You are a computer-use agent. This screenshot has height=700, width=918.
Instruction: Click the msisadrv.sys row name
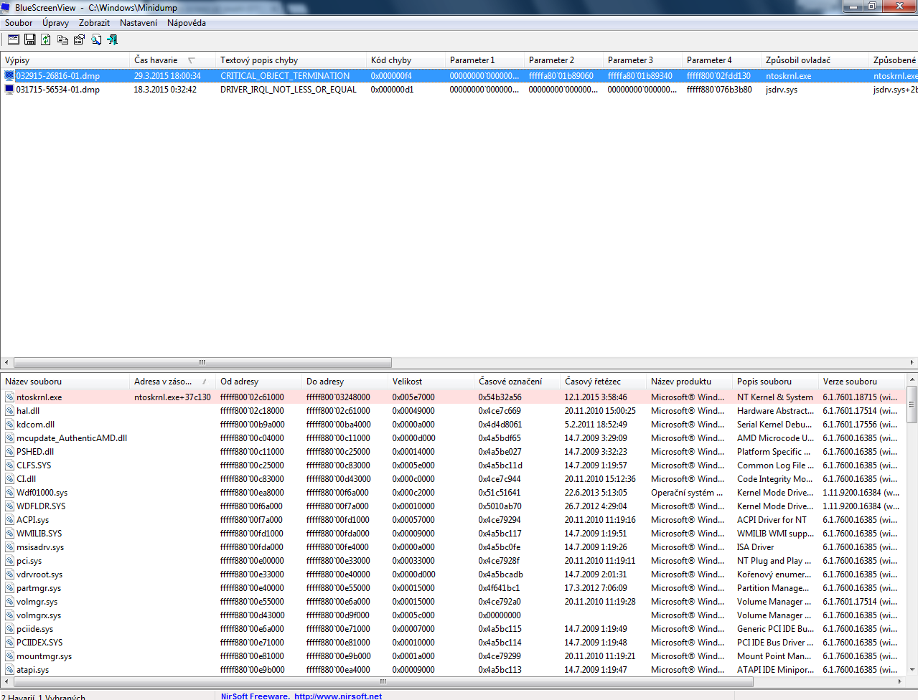[x=40, y=547]
